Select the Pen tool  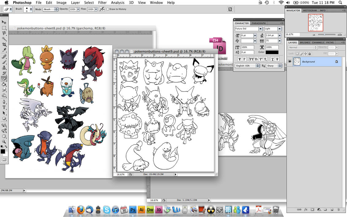pos(4,102)
